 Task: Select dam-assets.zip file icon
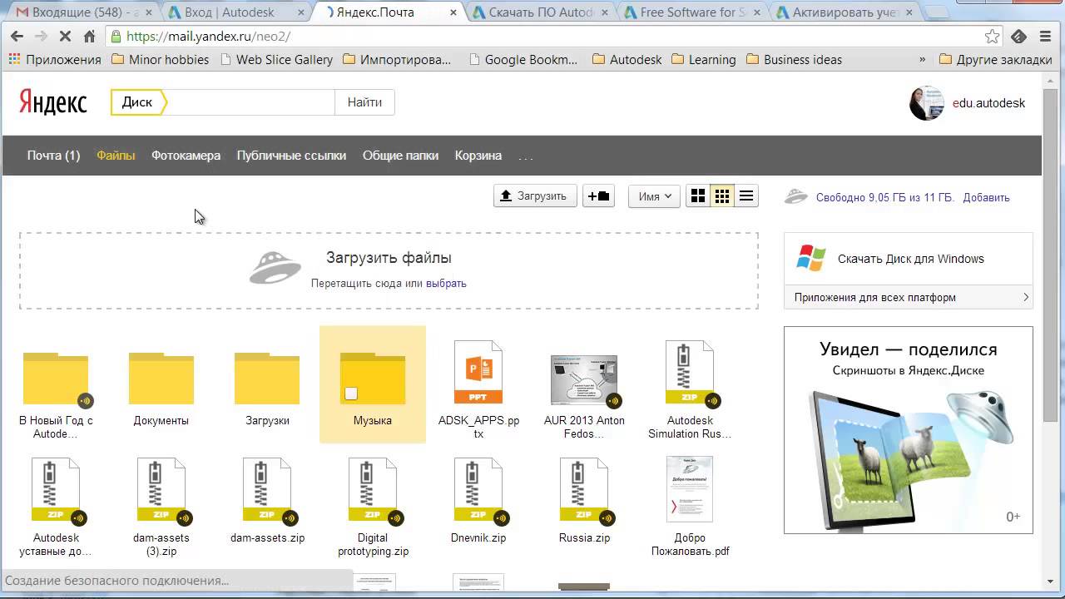267,489
